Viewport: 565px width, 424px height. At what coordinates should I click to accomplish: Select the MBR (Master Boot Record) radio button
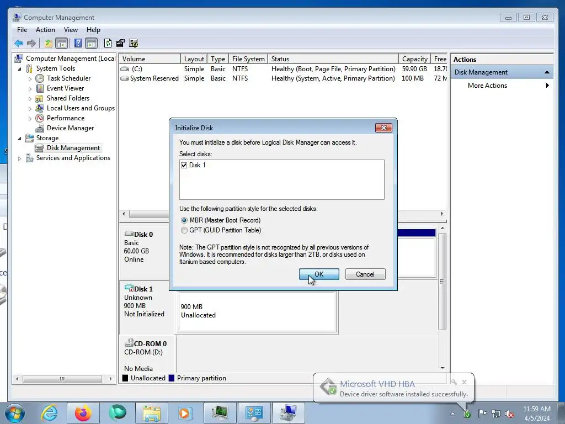[x=184, y=220]
